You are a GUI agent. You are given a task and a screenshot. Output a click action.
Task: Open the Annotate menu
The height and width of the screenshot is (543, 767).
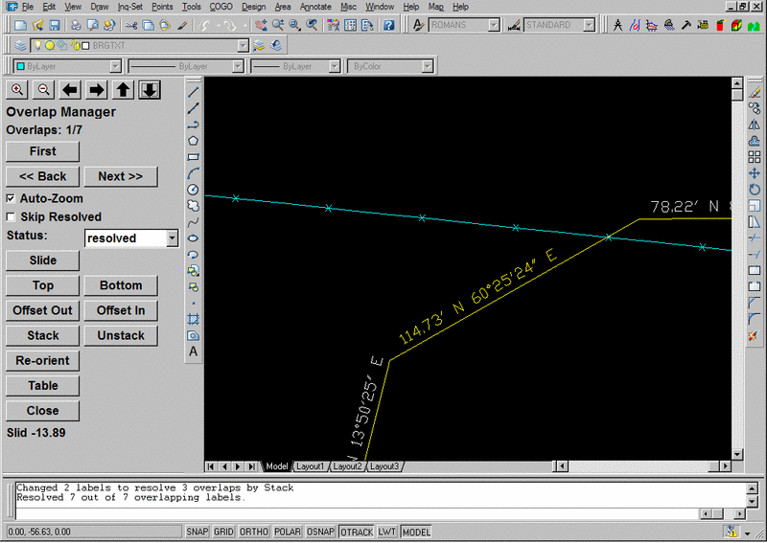click(x=315, y=7)
